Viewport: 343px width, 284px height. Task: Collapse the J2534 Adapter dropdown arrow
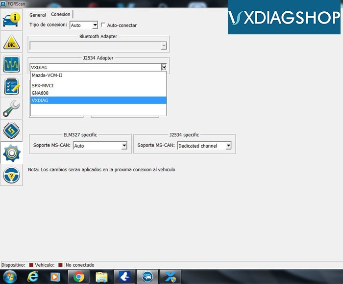[x=164, y=67]
